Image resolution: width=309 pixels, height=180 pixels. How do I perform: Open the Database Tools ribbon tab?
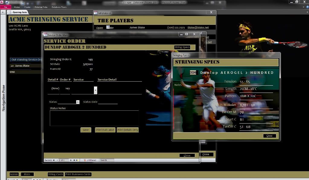(x=59, y=7)
